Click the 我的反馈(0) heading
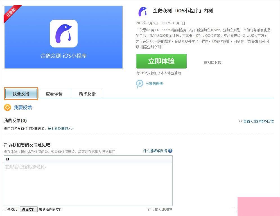 15,120
